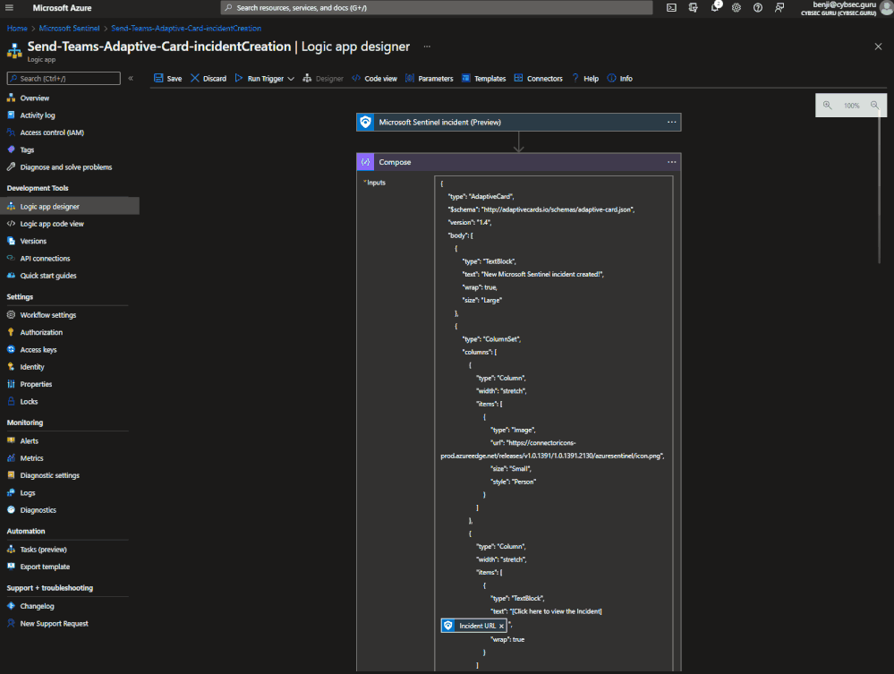Zoom in on the designer canvas

(x=827, y=106)
